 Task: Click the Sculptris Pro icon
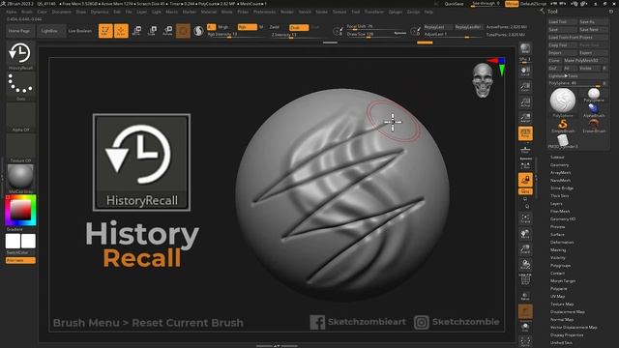198,31
